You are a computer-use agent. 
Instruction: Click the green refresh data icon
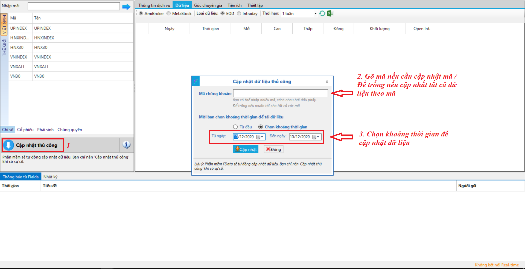click(322, 13)
